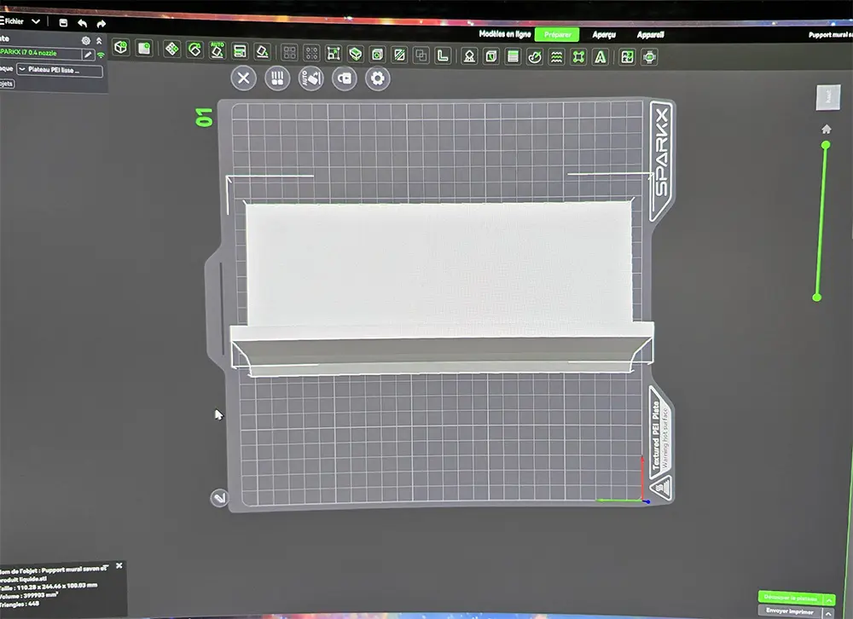Expand the dropdown arrow beside Fichier
Image resolution: width=853 pixels, height=619 pixels.
point(36,22)
